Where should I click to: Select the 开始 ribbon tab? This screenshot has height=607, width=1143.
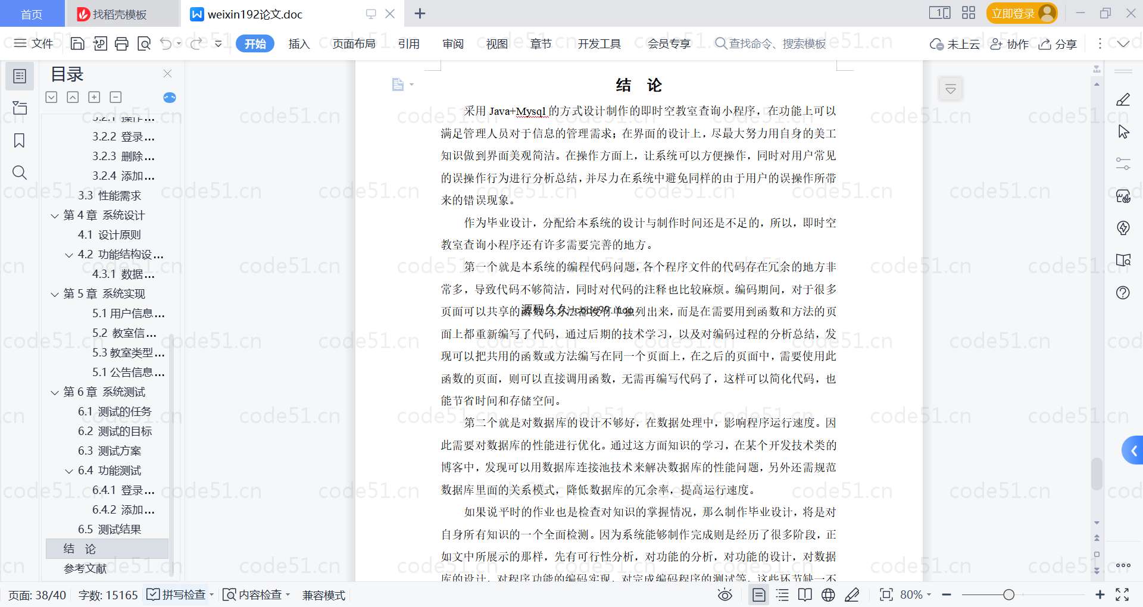click(255, 43)
